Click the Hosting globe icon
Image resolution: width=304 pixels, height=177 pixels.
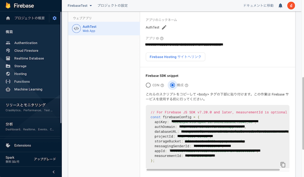pyautogui.click(x=8, y=74)
